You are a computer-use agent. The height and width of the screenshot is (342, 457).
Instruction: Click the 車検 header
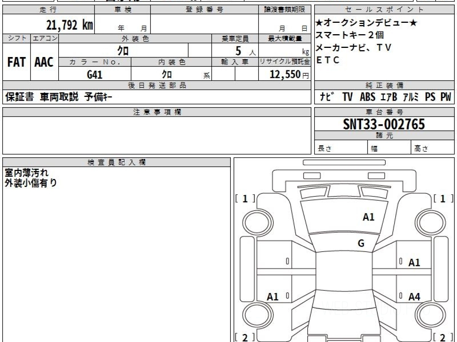tap(123, 10)
